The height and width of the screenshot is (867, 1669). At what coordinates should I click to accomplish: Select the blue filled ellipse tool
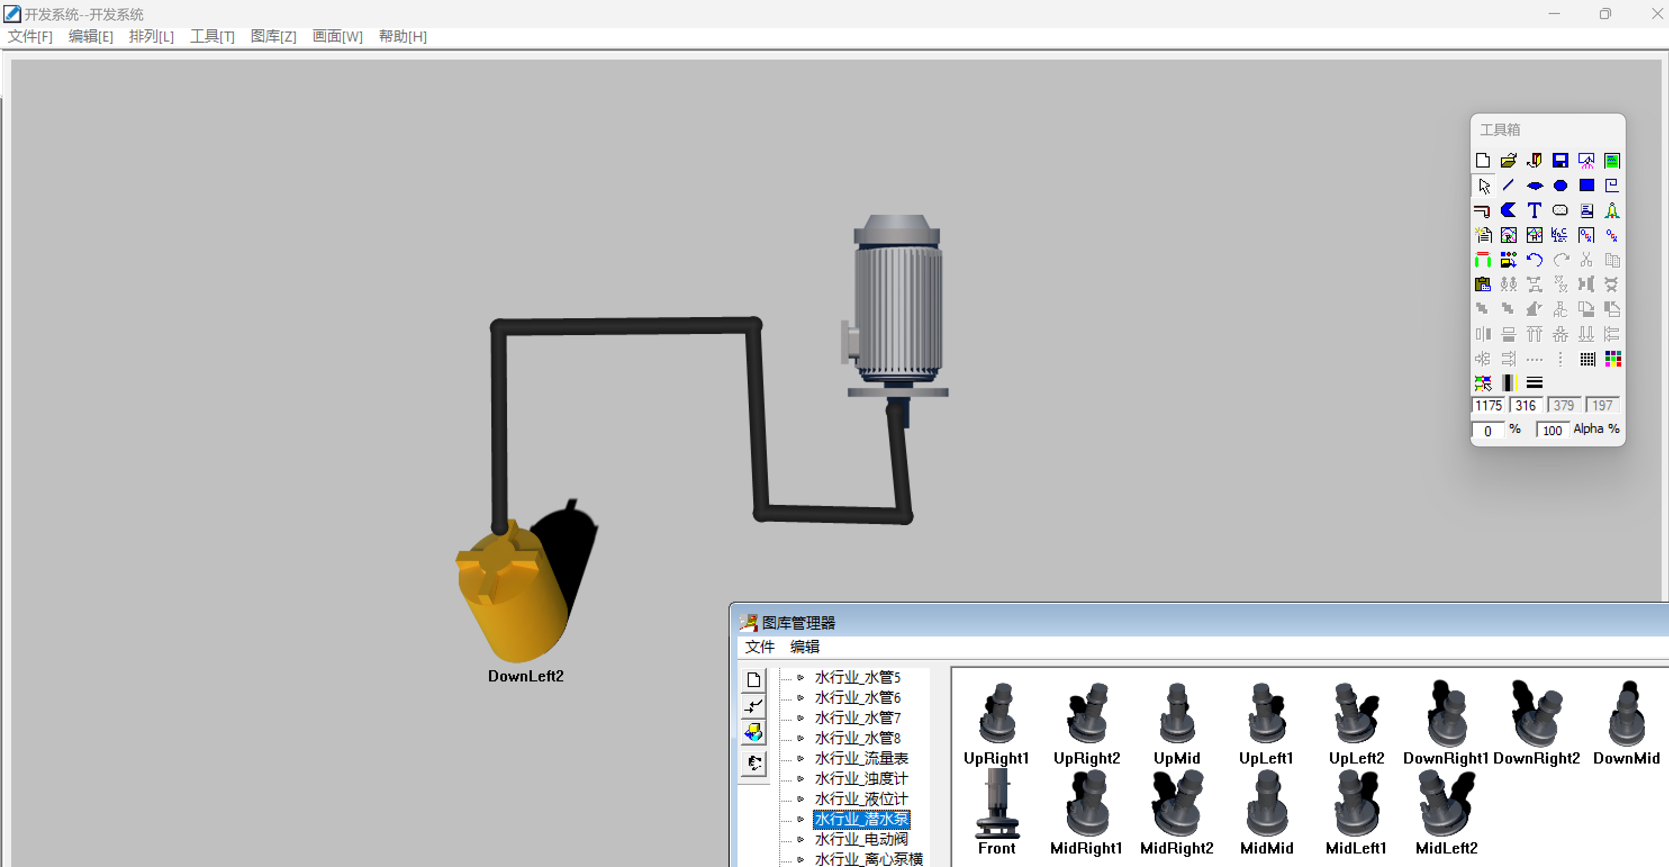[1560, 186]
